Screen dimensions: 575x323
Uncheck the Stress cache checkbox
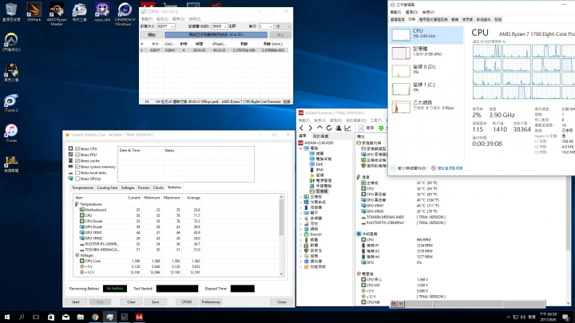point(77,161)
